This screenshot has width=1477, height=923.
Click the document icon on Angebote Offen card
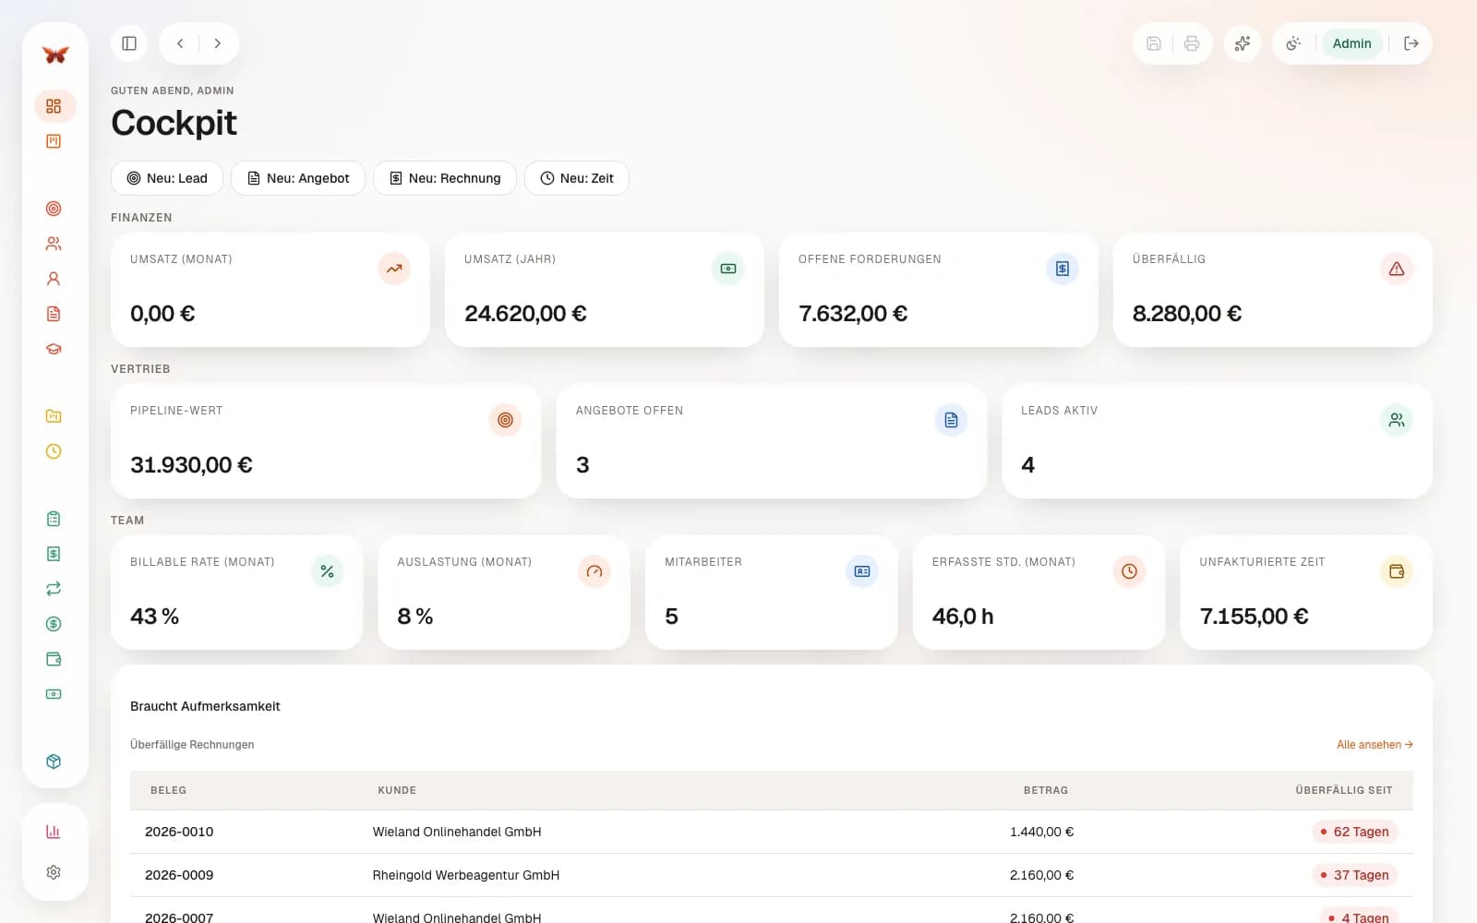[951, 420]
